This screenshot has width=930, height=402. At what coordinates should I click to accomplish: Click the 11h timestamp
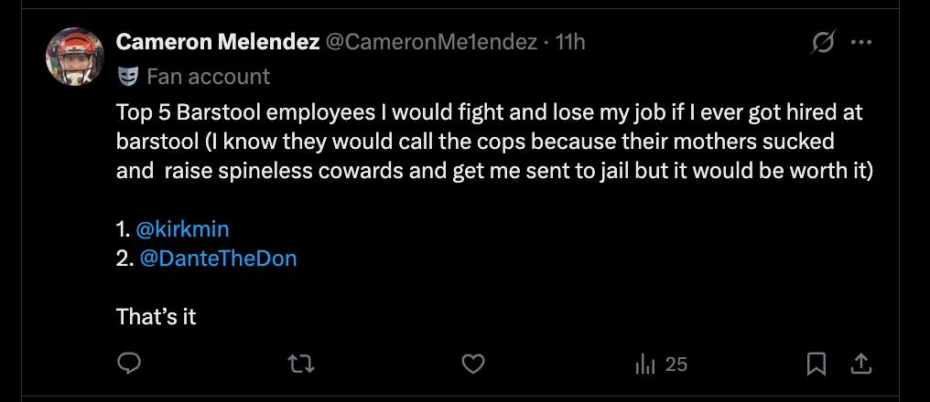[x=570, y=42]
